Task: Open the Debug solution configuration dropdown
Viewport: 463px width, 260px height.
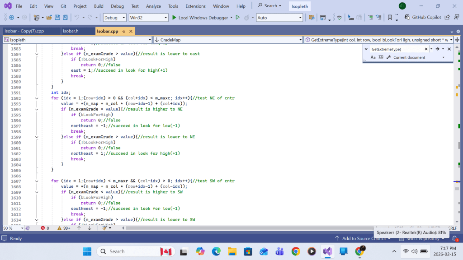Action: [x=115, y=18]
